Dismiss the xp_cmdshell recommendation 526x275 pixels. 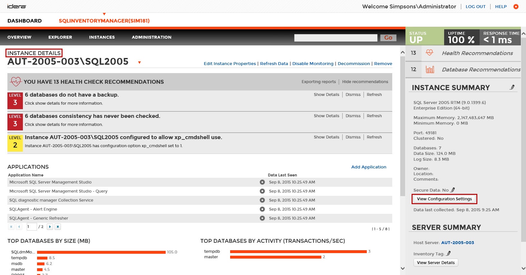click(353, 137)
